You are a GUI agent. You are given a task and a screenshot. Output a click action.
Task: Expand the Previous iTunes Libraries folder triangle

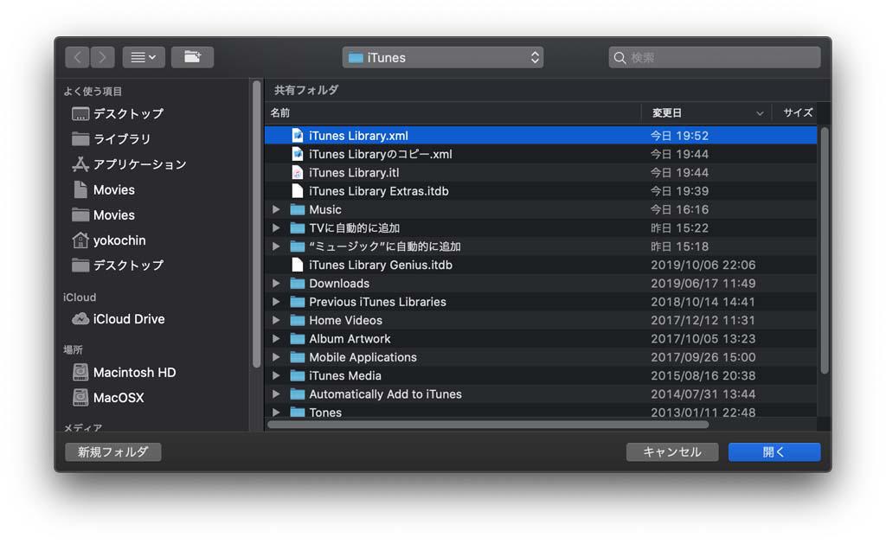click(276, 302)
